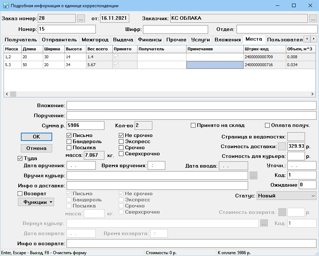Expand the Функции dropdown button
Screen dimensions: 319x256
pos(36,202)
